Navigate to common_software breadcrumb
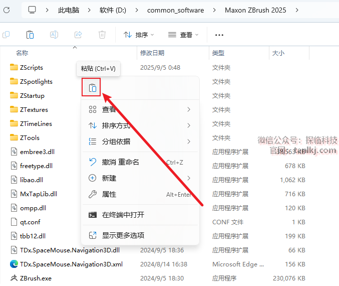339x286 pixels. pyautogui.click(x=175, y=10)
